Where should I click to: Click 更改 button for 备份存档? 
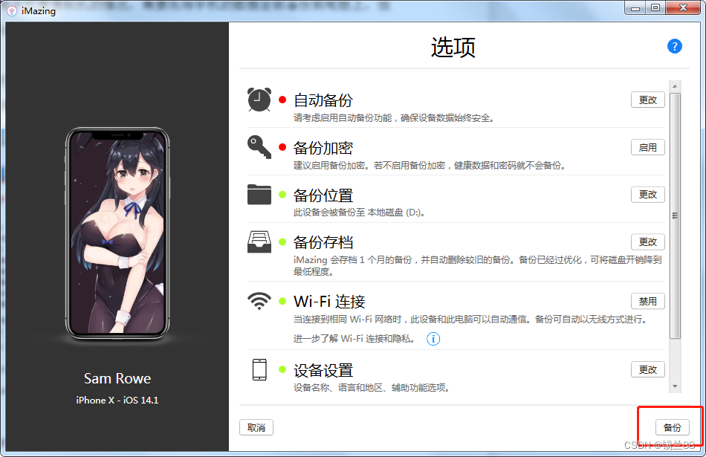(x=647, y=242)
